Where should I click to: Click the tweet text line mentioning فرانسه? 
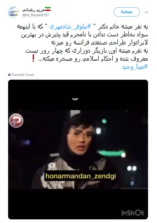coord(100,43)
